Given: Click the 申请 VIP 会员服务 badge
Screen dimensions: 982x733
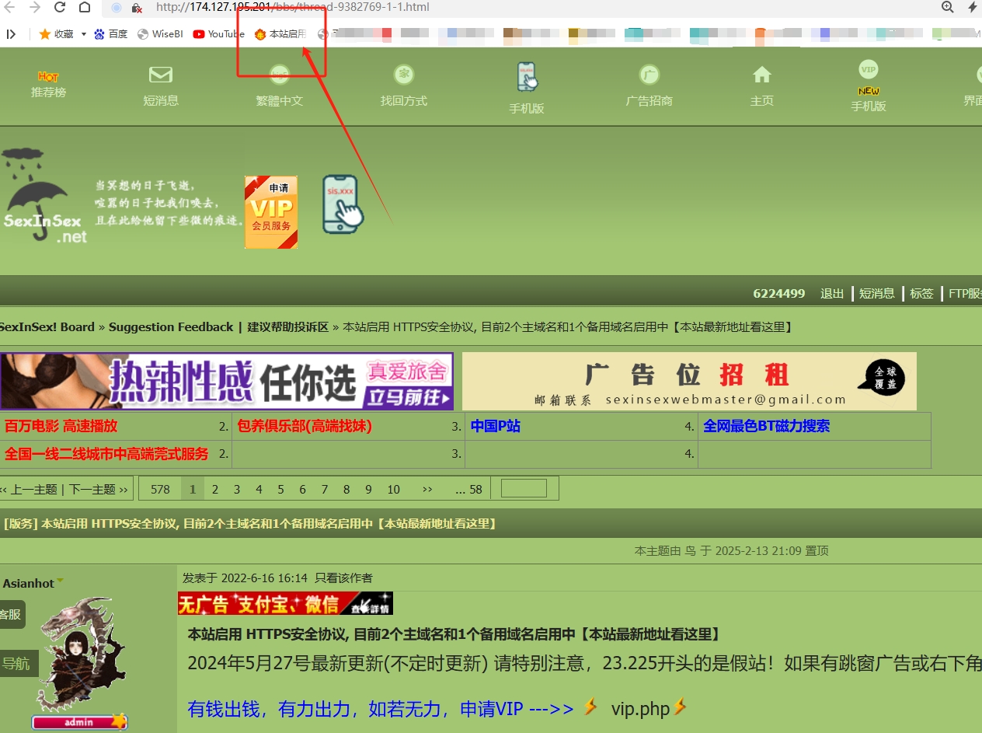Looking at the screenshot, I should (270, 212).
